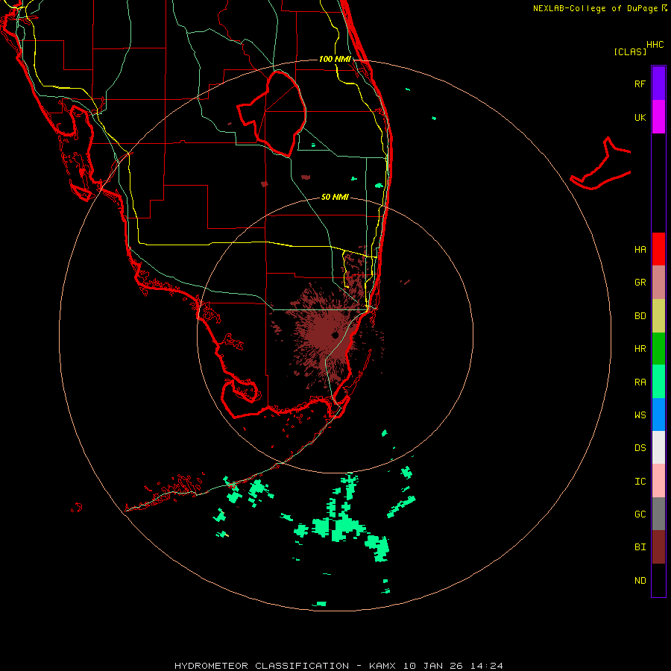Click the NEXLAB-College of DuPage text
The height and width of the screenshot is (671, 671).
coord(595,8)
